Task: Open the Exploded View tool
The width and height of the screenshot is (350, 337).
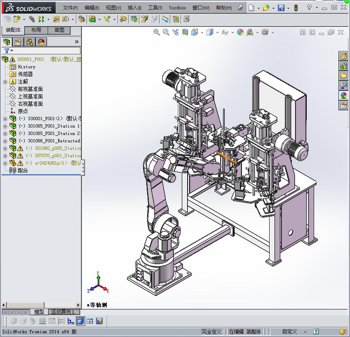Action: pos(144,19)
